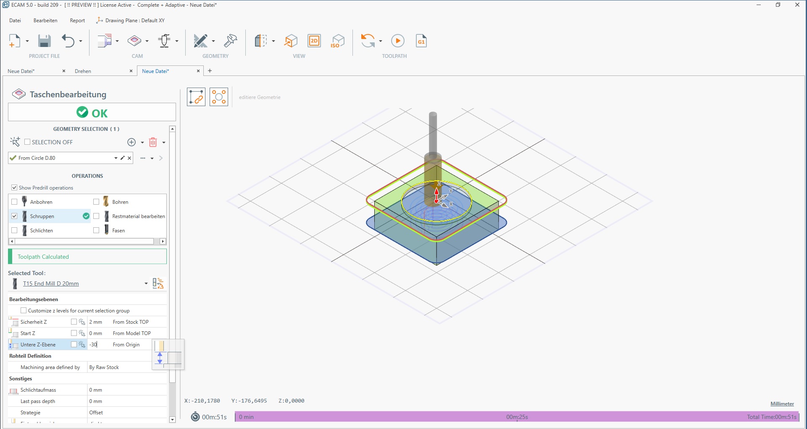This screenshot has width=807, height=429.
Task: Open the Bearbeiten menu
Action: [x=45, y=21]
